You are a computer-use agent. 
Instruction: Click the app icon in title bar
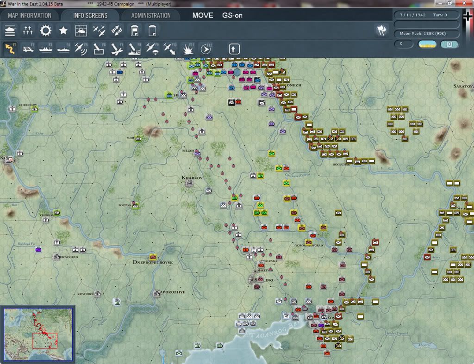tap(3, 4)
